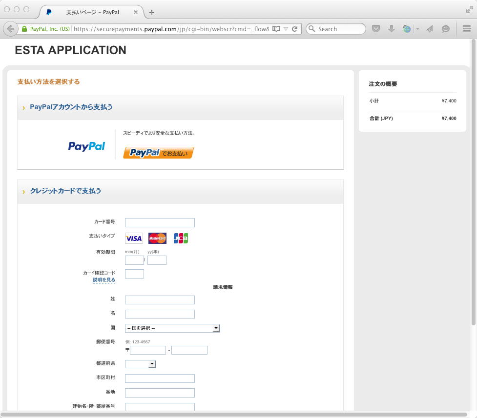Viewport: 477px width, 418px height.
Task: Open the URL history dropdown arrow
Action: click(286, 29)
